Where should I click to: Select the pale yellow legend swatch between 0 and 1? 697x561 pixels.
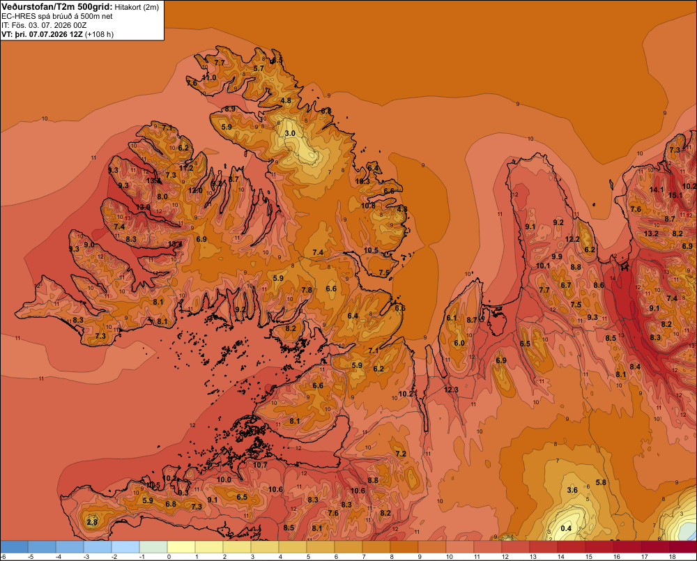[x=181, y=547]
